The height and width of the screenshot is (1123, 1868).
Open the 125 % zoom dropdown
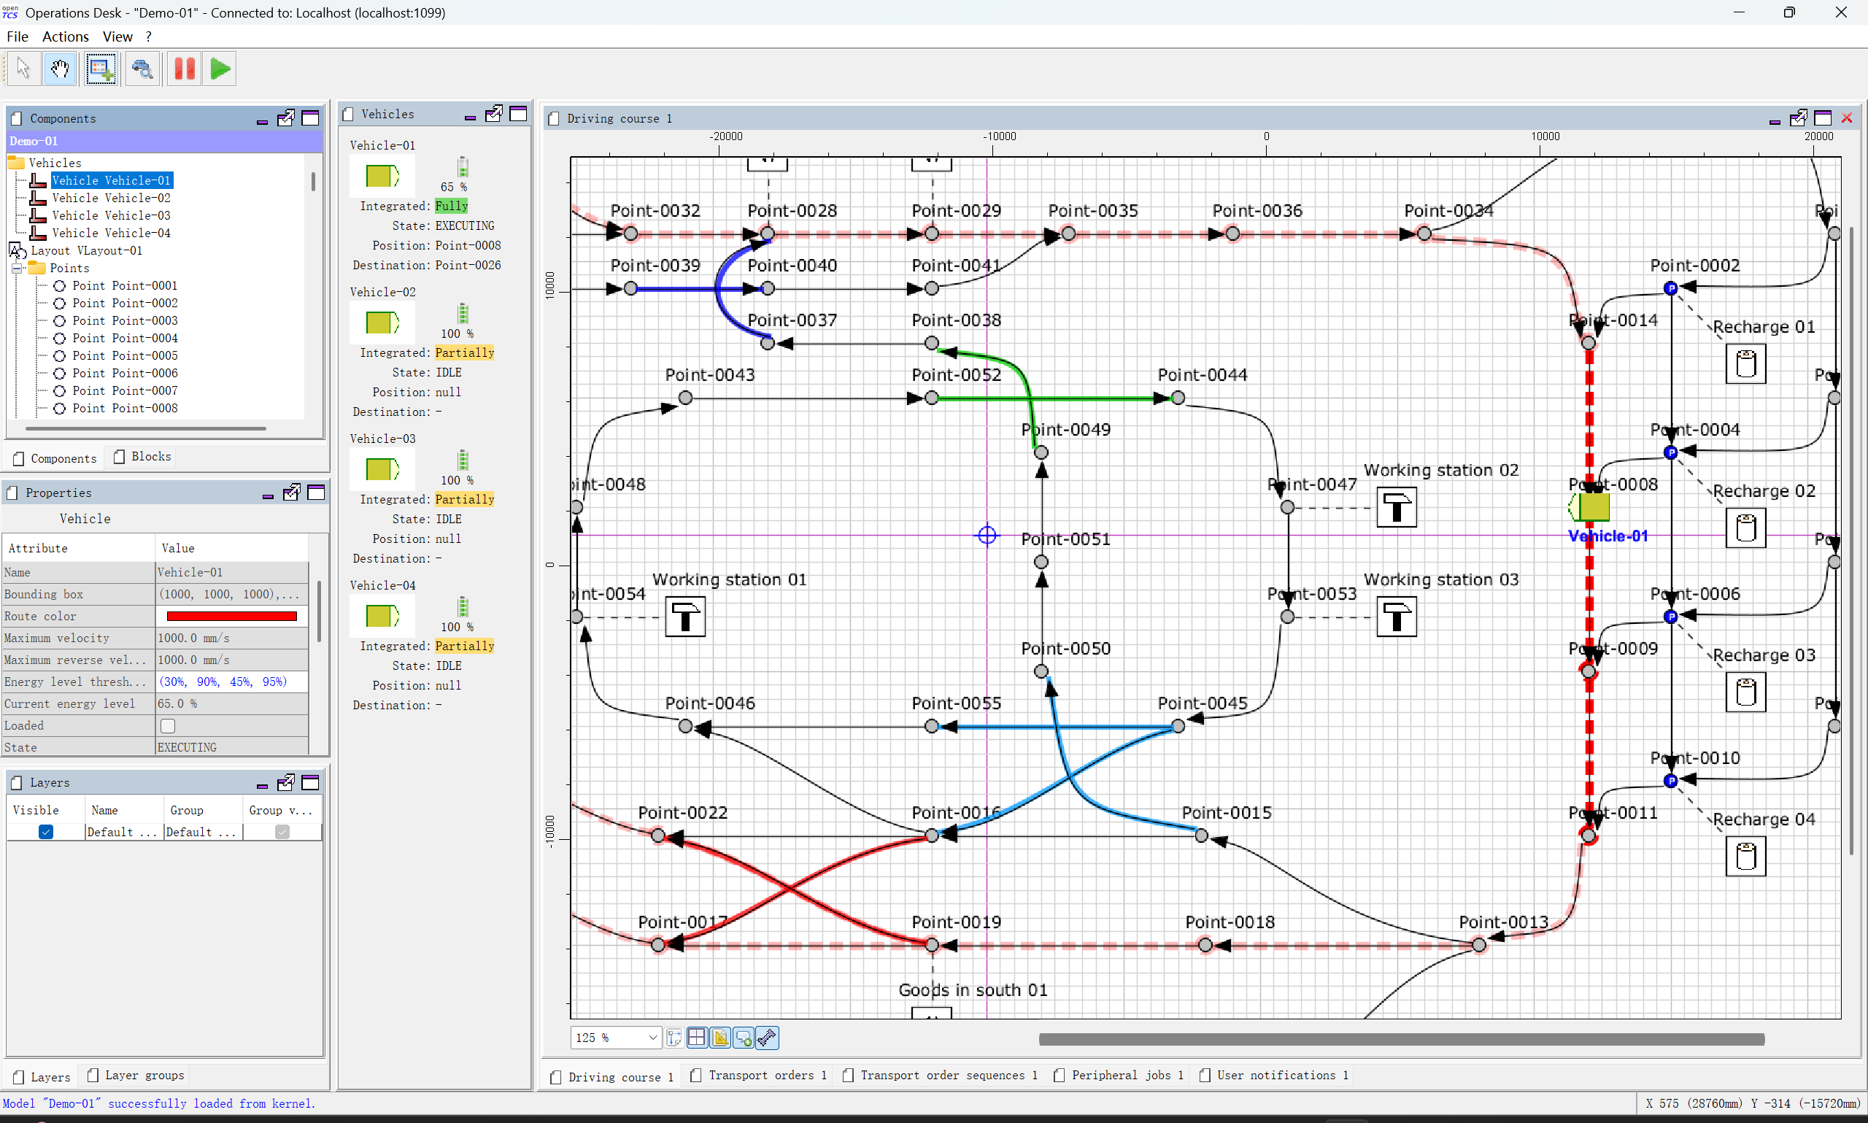(652, 1038)
